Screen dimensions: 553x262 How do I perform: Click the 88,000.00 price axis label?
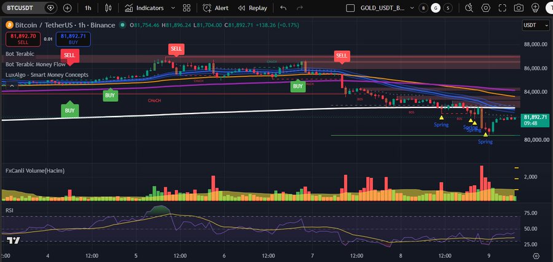point(535,44)
